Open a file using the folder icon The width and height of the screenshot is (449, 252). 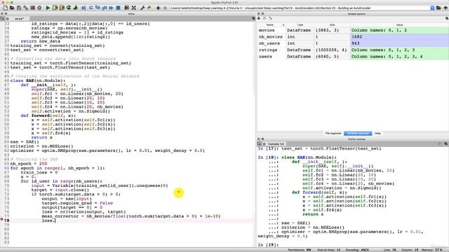(12, 8)
